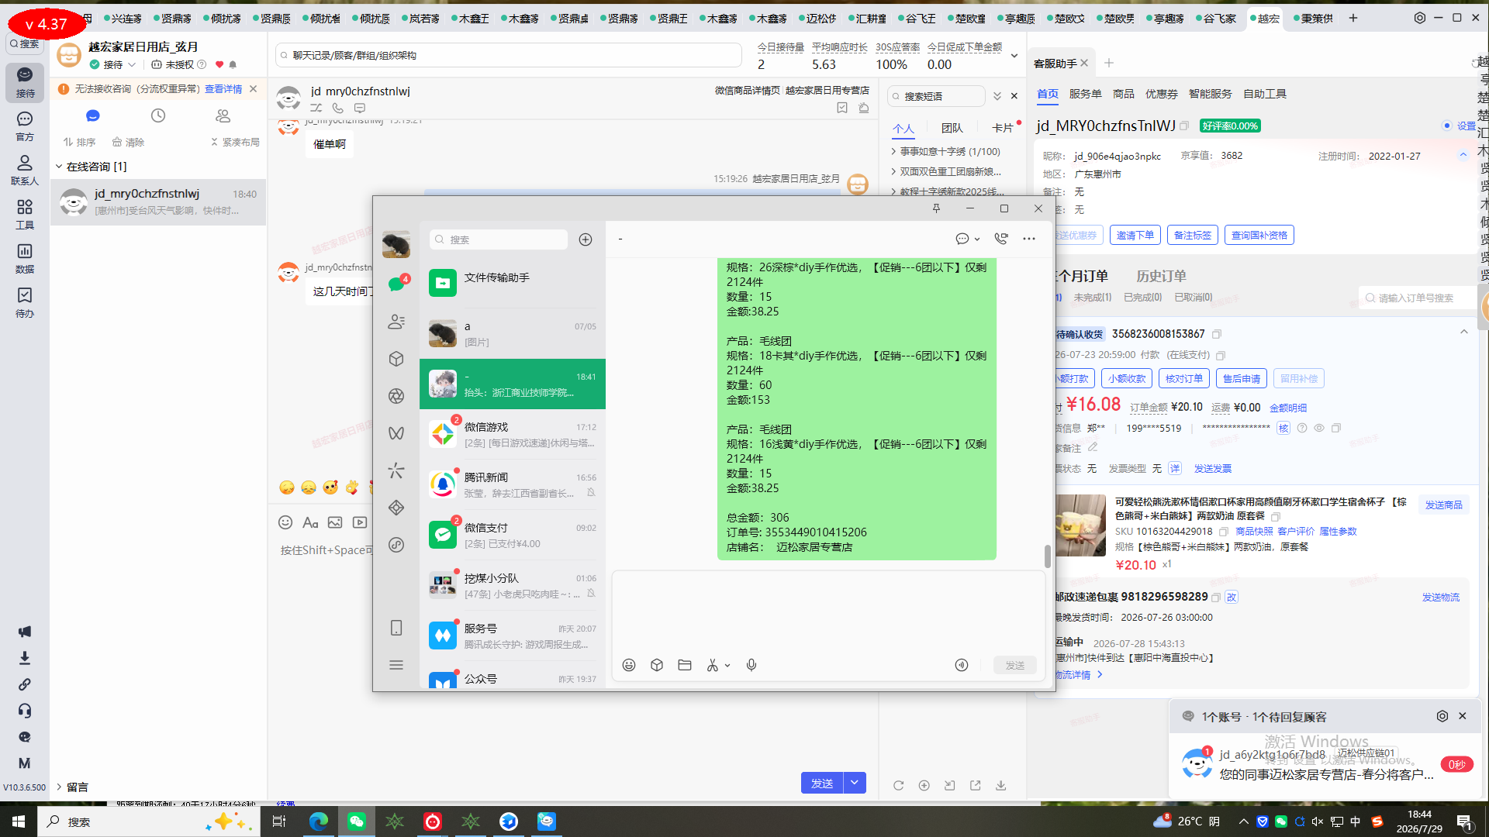Click the 邀请下单 button

point(1135,235)
